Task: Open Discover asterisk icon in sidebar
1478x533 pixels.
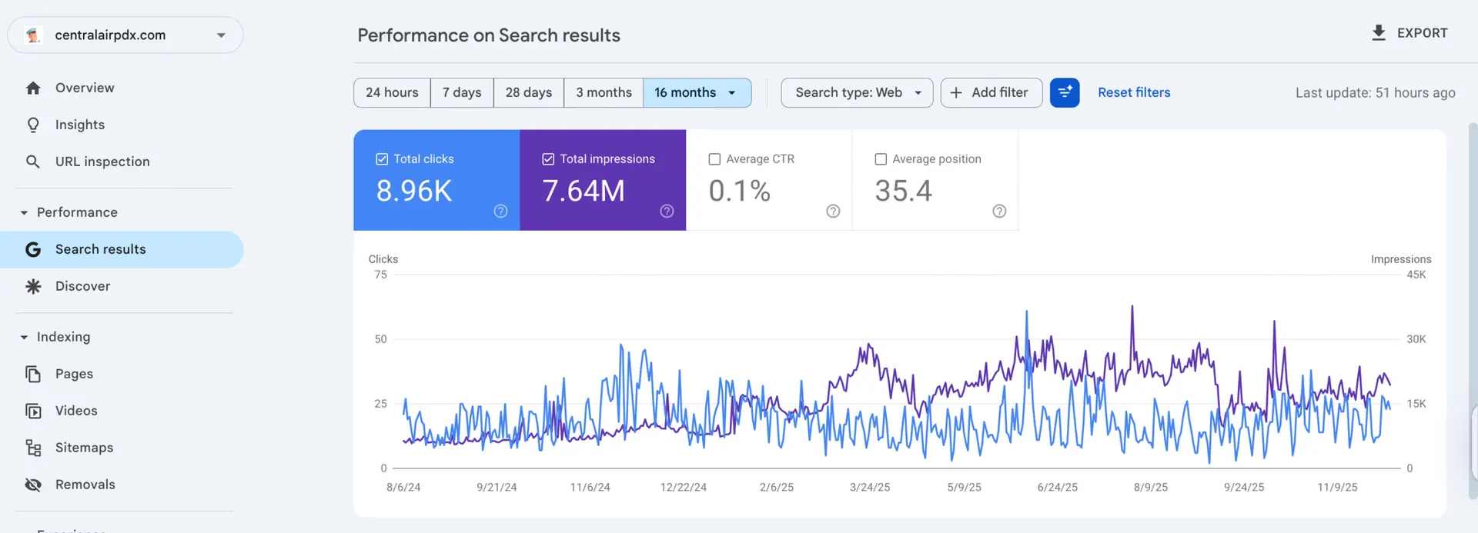Action: (33, 286)
